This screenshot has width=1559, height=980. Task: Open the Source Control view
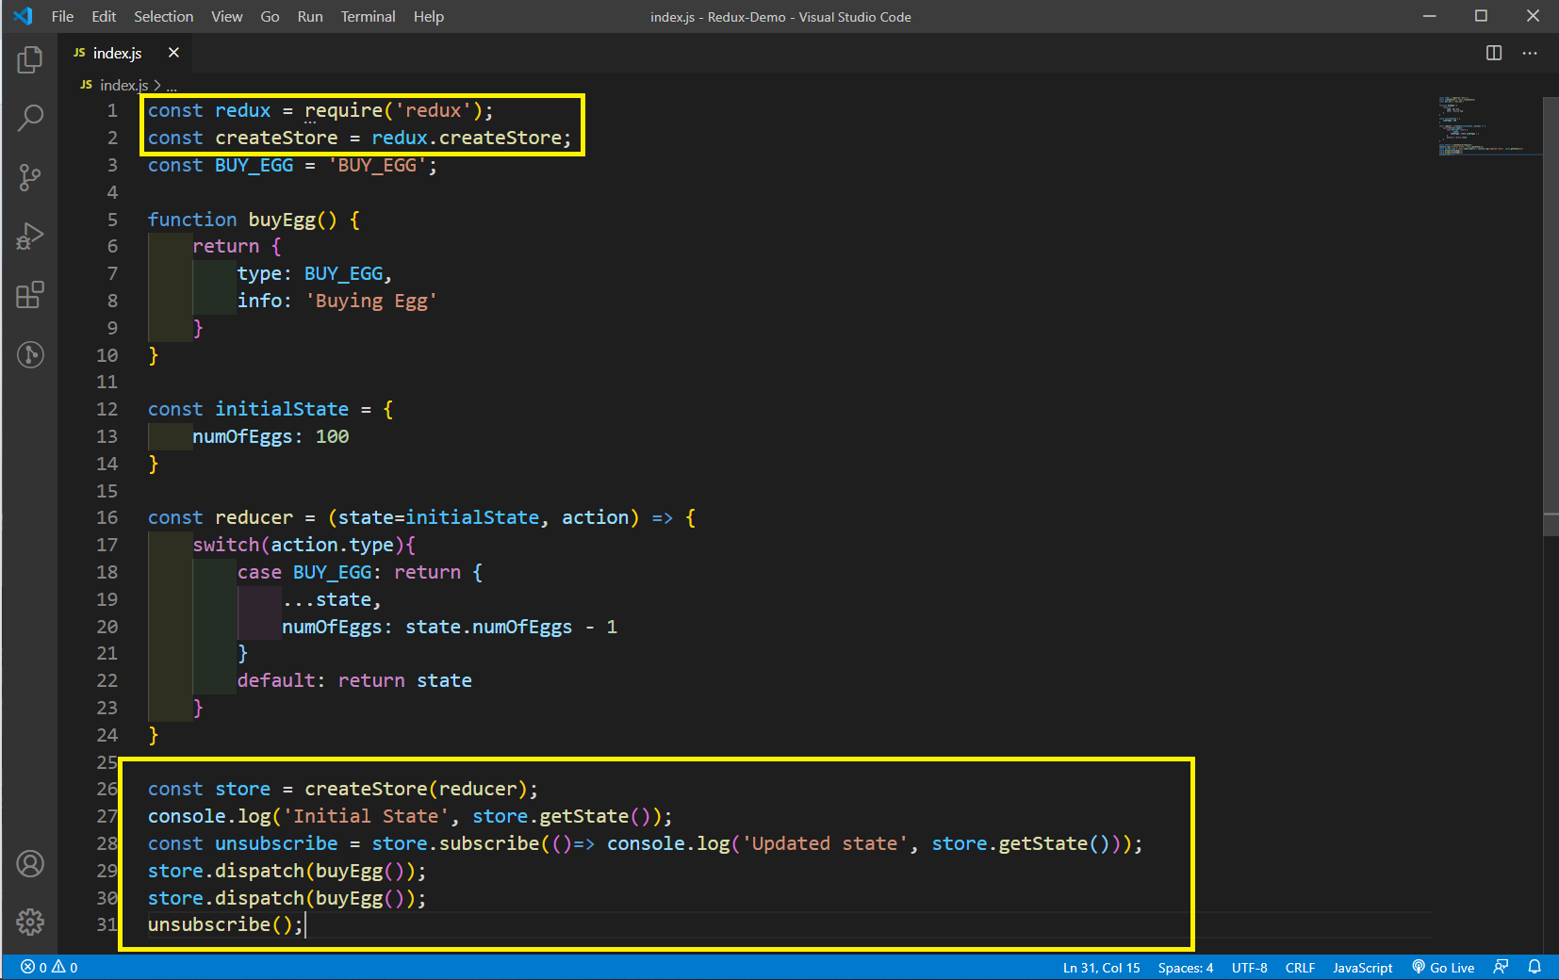point(30,177)
